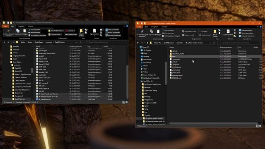The width and height of the screenshot is (265, 149).
Task: Click Alles auswählen in Dwarf Fortress window
Action: tap(112, 29)
